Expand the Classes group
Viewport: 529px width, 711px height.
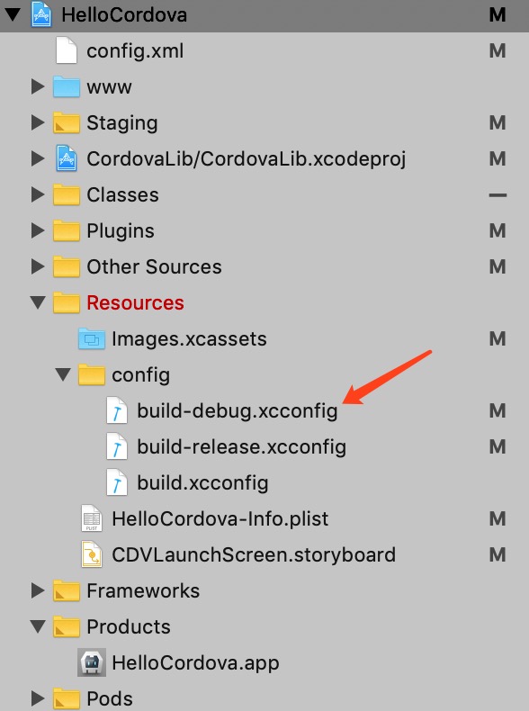click(x=38, y=194)
